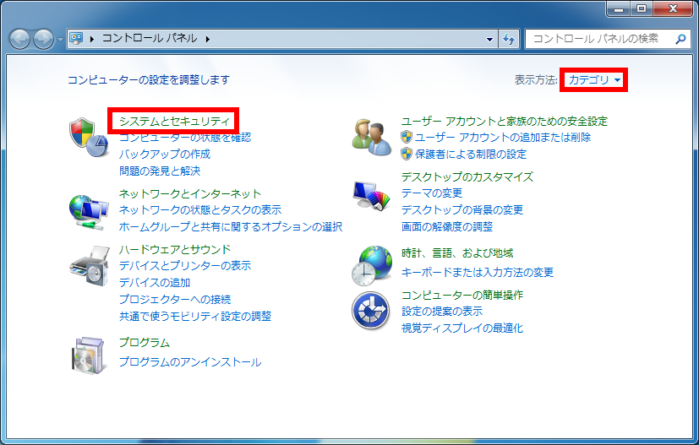This screenshot has width=699, height=445.
Task: Open ホームグループと共有に関するオプションの選択 link
Action: (x=231, y=227)
